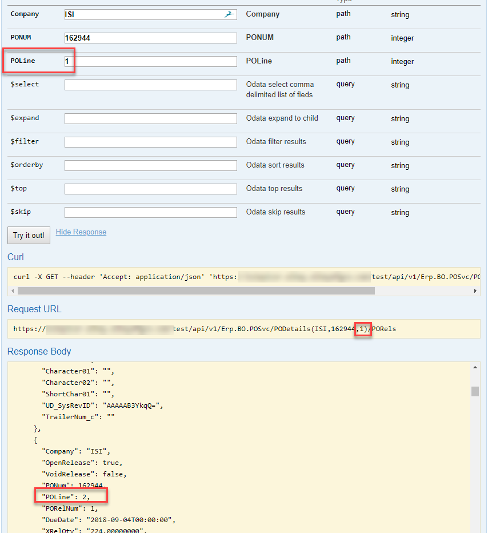Click the "PORelNum": 1 line in response
Screen dimensions: 488x533
click(70, 508)
